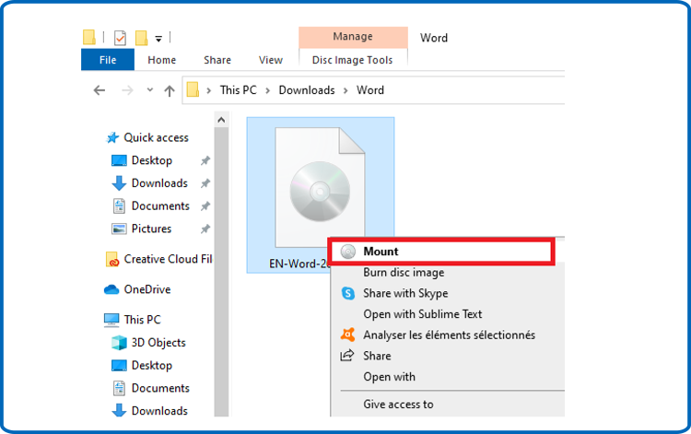Screen dimensions: 691x434
Task: Open Creative Cloud Files in navigation pane
Action: pos(168,259)
